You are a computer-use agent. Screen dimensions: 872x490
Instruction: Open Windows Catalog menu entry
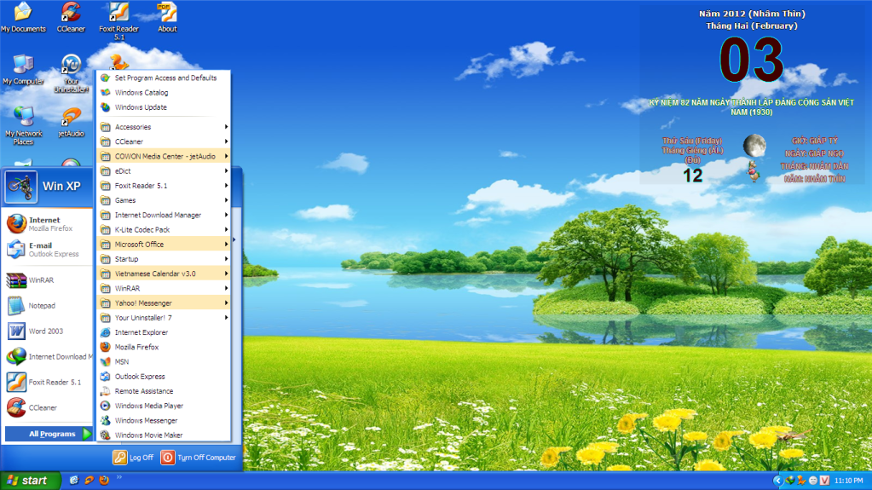(164, 92)
